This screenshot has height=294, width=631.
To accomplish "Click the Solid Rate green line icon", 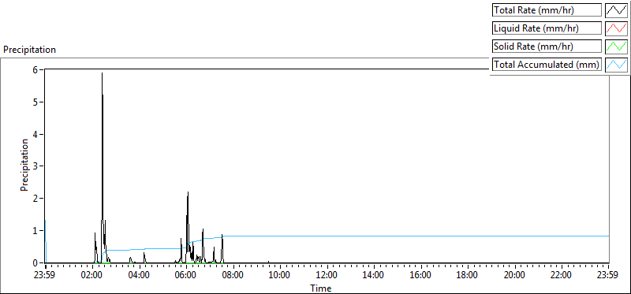I will 617,47.
